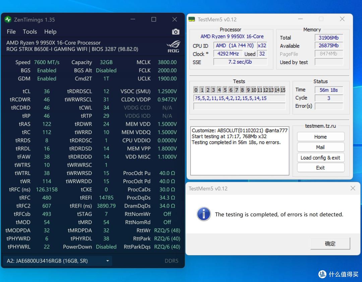
Task: Open the File menu in ZenTimings
Action: click(11, 32)
